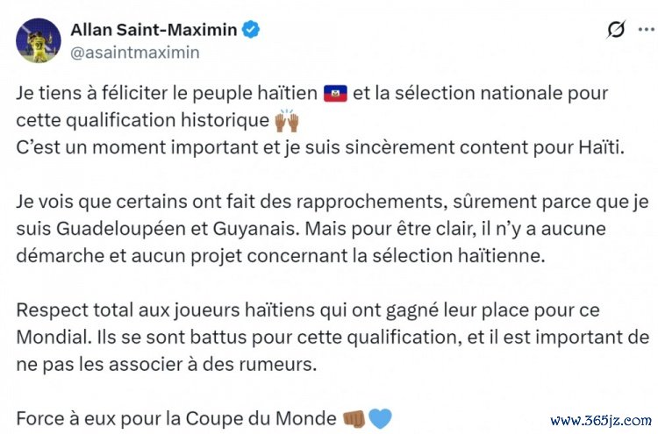Click the raised hands emoji
This screenshot has height=434, width=658.
[x=287, y=120]
